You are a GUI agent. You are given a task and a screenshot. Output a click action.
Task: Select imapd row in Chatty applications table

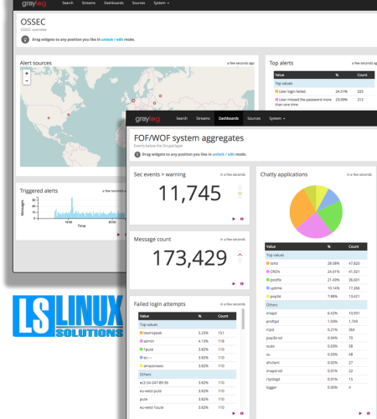[x=316, y=313]
